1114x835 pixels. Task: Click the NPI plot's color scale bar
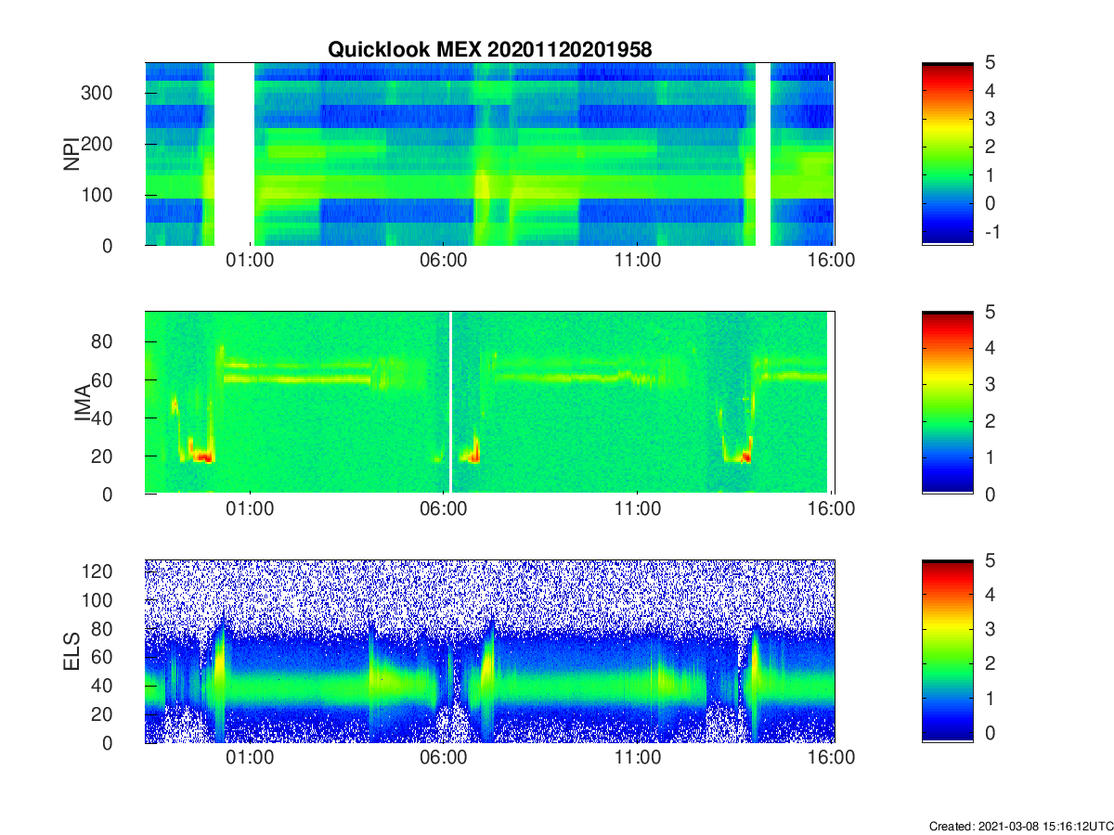click(947, 154)
